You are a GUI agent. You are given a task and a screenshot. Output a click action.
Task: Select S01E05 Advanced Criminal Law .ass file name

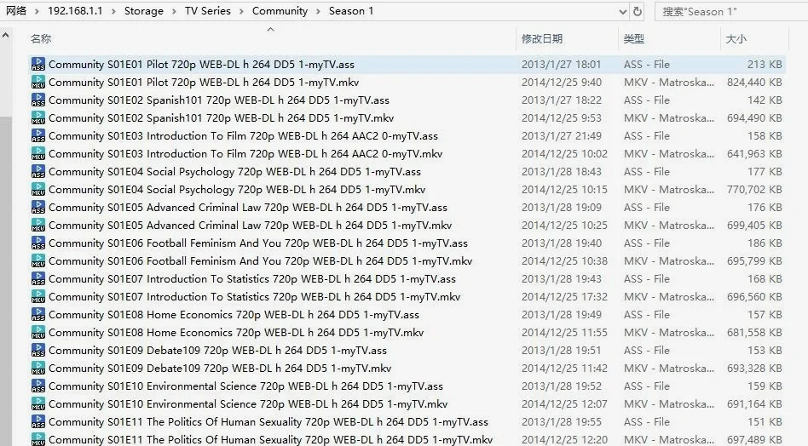(x=248, y=208)
